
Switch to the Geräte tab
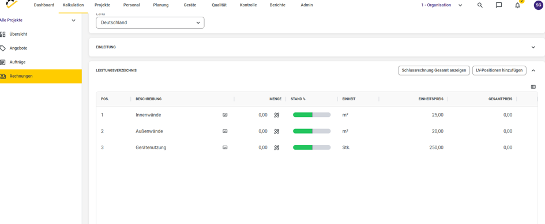click(x=190, y=5)
